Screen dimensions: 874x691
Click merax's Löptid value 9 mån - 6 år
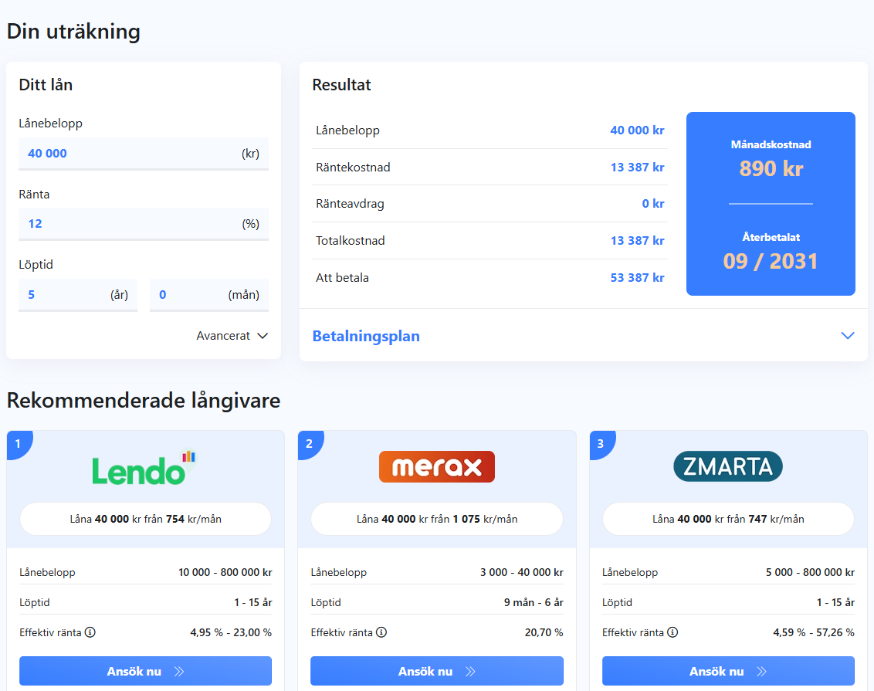[x=534, y=602]
